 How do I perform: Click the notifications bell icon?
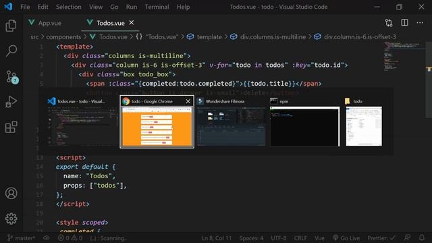(x=422, y=238)
